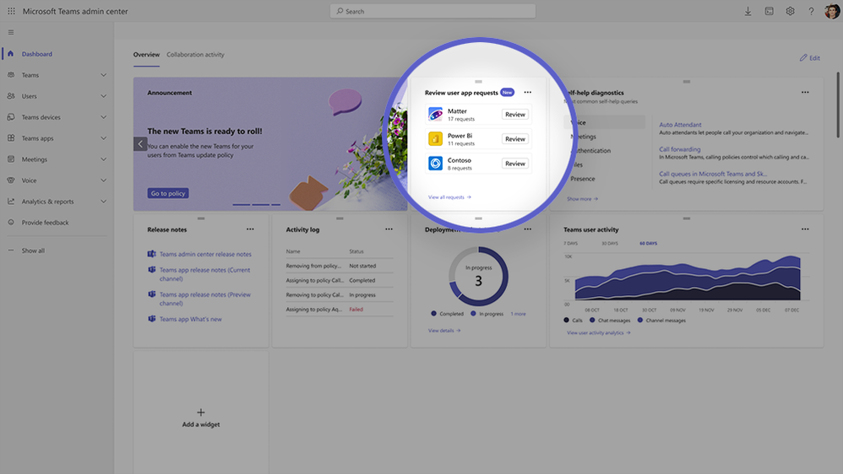The height and width of the screenshot is (474, 843).
Task: Open more options for Review user app requests
Action: coord(527,92)
